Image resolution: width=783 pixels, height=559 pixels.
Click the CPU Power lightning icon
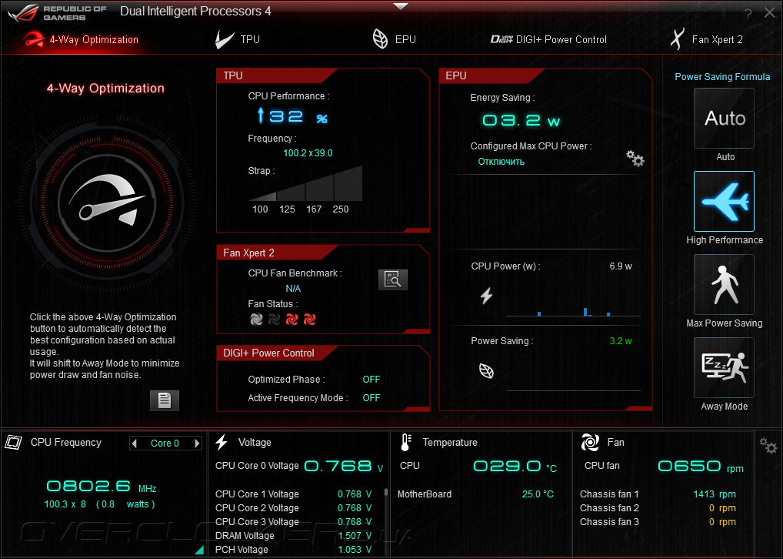coord(486,296)
